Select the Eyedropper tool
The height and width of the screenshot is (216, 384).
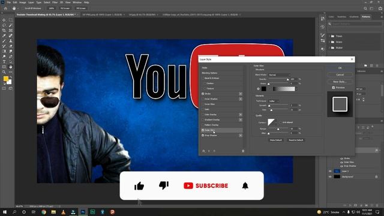click(4, 36)
